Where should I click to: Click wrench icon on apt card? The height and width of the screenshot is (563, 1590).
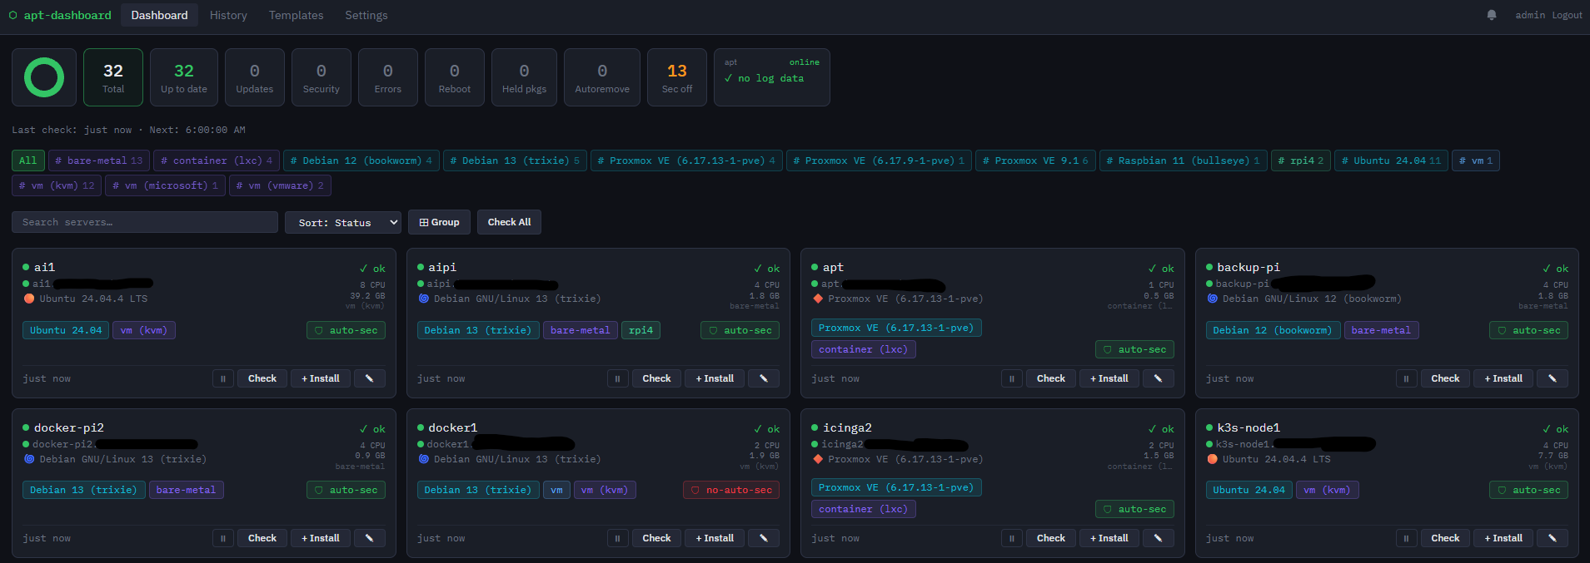tap(1158, 378)
